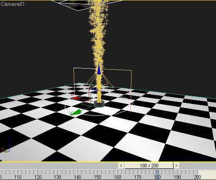This screenshot has height=180, width=216.
Task: Click frame 160 on the track bar
Action: 117,177
